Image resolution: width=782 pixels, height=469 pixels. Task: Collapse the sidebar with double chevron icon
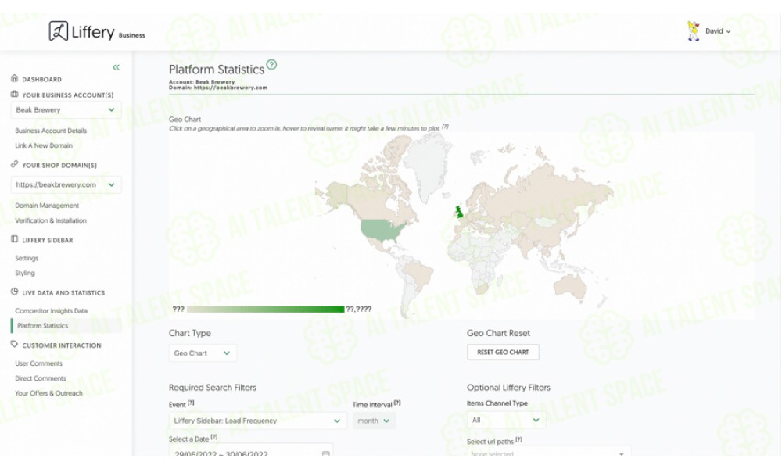tap(116, 67)
